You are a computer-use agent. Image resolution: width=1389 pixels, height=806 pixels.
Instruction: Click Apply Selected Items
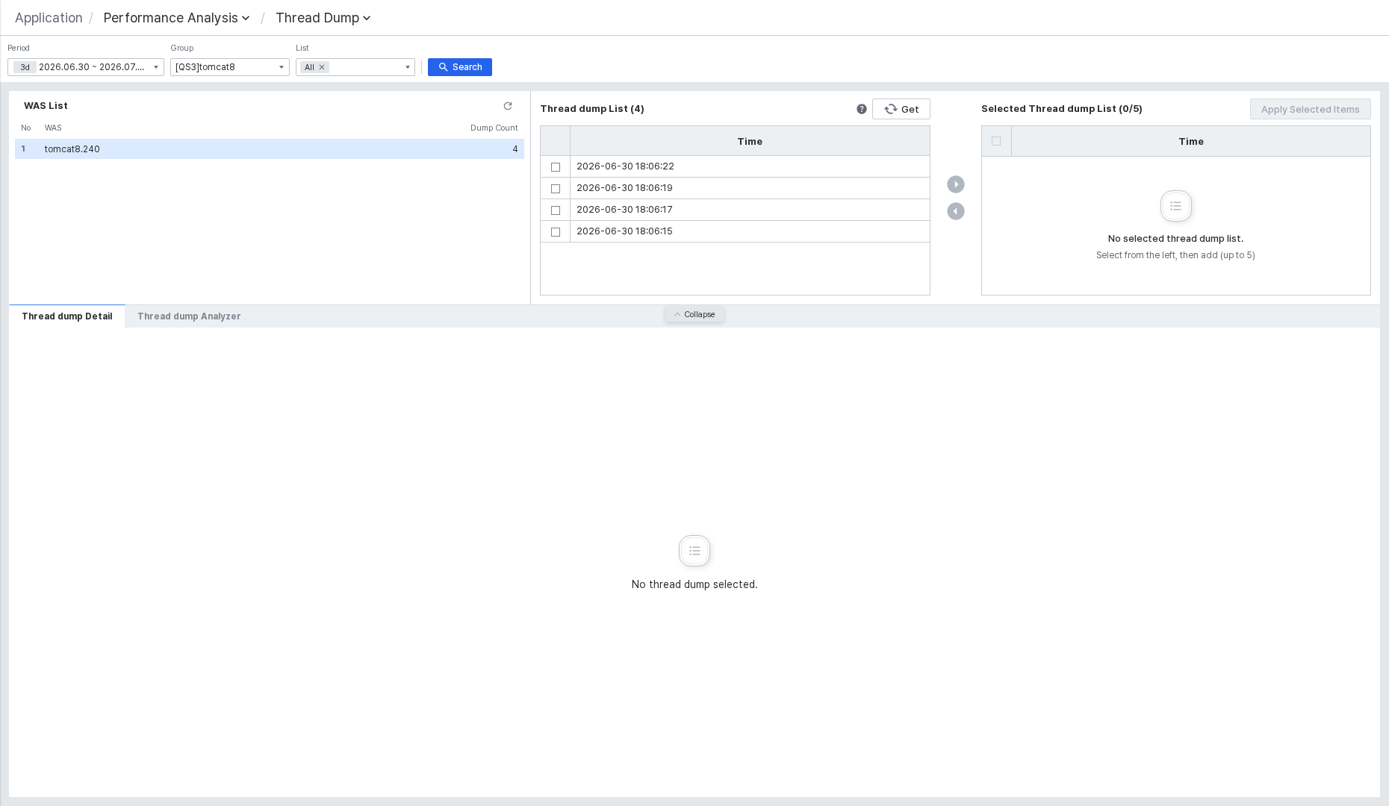point(1311,109)
